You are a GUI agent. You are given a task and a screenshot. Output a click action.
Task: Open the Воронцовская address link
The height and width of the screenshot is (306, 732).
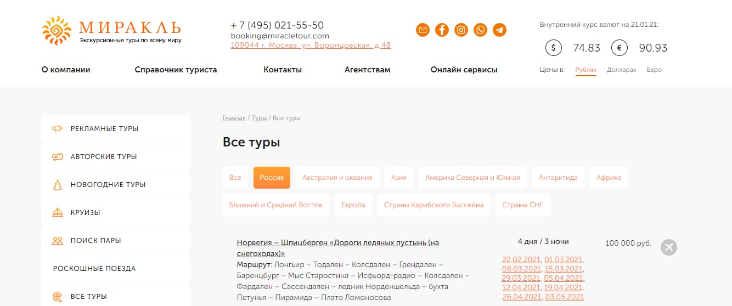coord(311,46)
